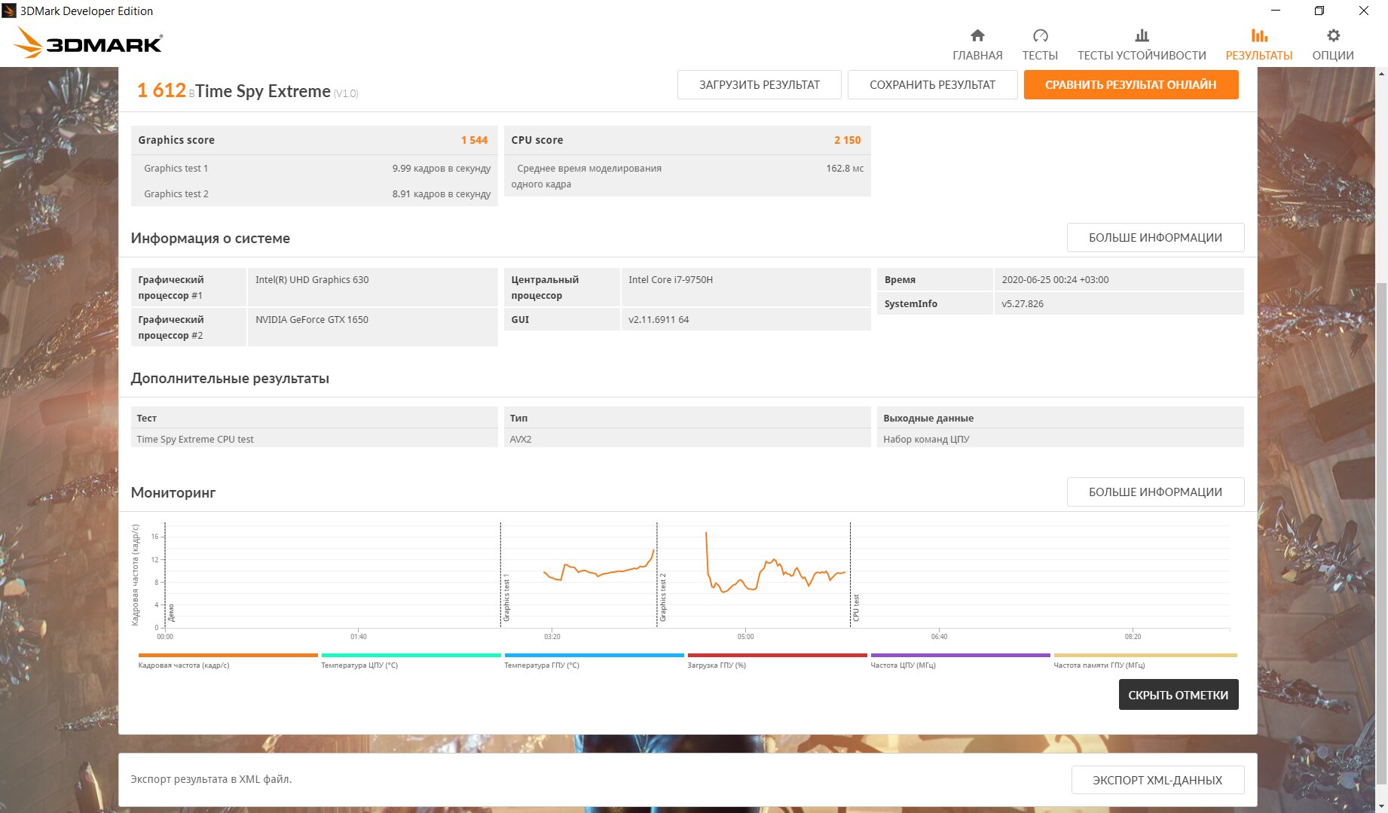Go to ГЛАВНАЯ tab

[x=977, y=55]
